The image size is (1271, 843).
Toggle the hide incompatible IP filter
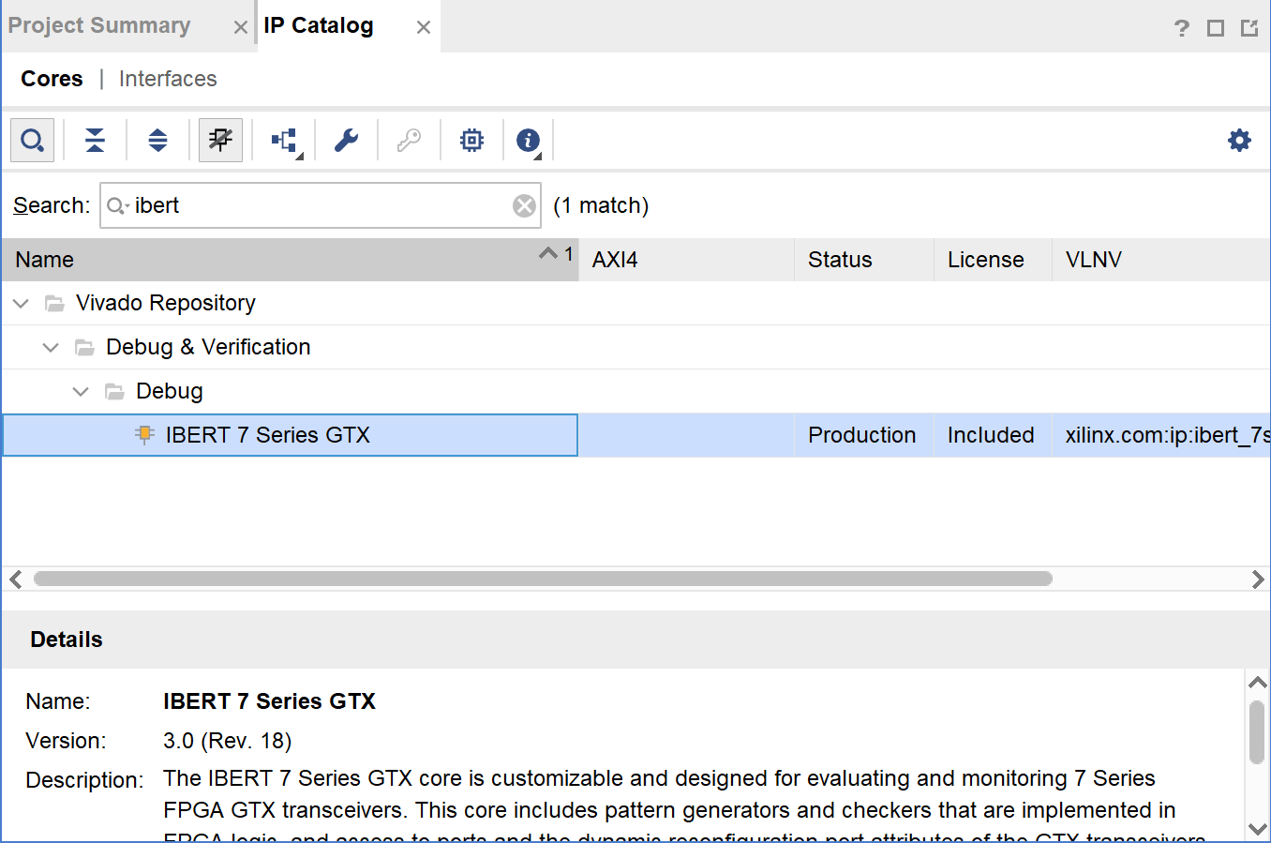[220, 141]
